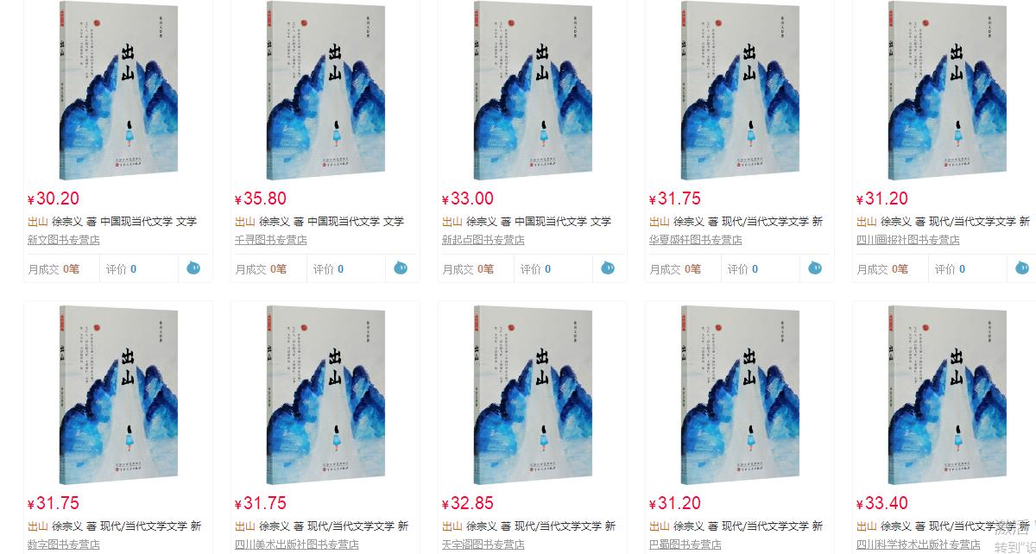This screenshot has height=554, width=1036.
Task: Open book cover thumbnail priced ¥35.80
Action: 325,91
